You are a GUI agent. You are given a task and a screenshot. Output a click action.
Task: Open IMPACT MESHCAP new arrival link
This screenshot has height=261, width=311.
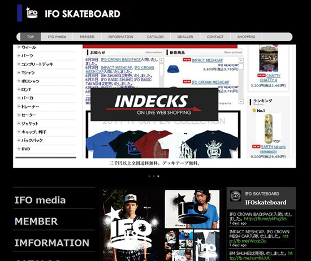(x=208, y=60)
